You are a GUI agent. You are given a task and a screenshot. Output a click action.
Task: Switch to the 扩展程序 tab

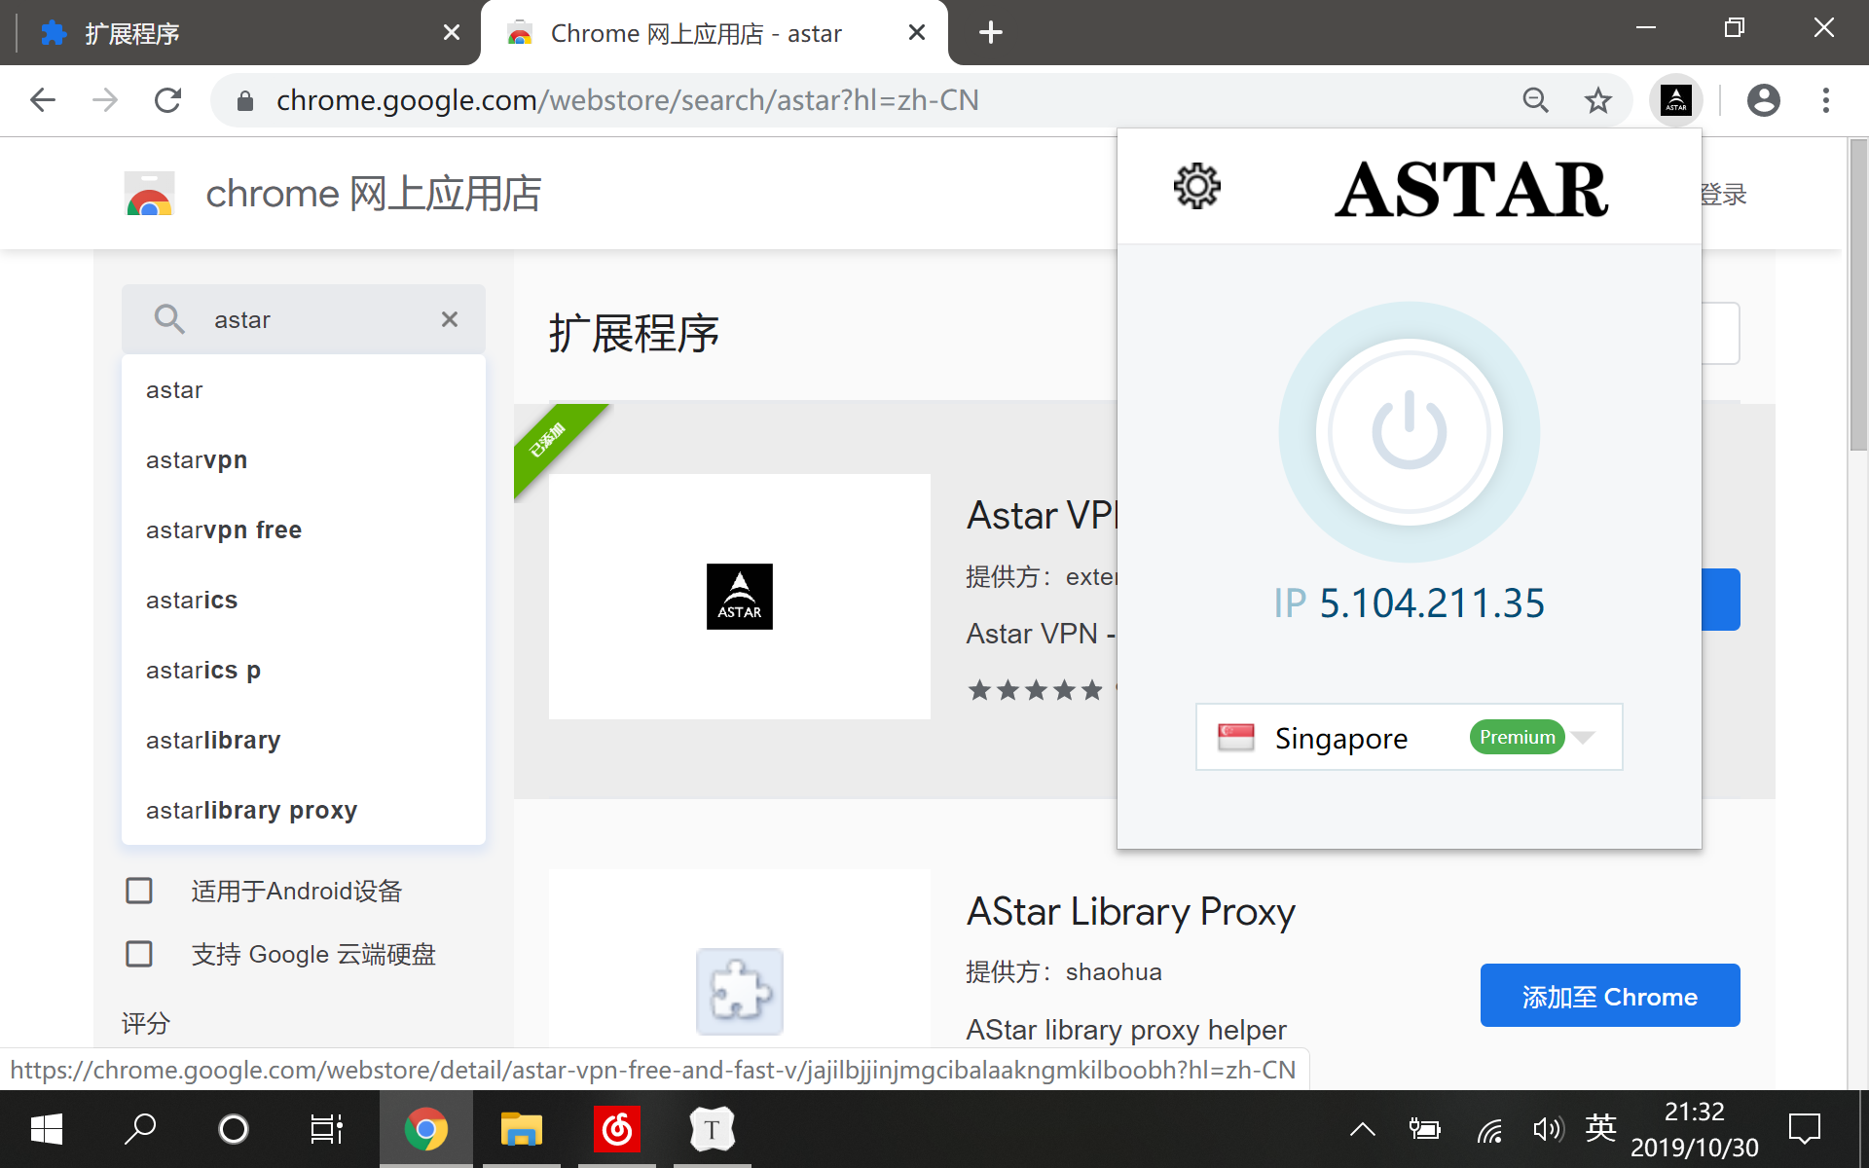click(243, 33)
